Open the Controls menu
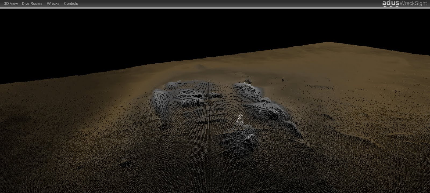This screenshot has height=193, width=430. [71, 3]
